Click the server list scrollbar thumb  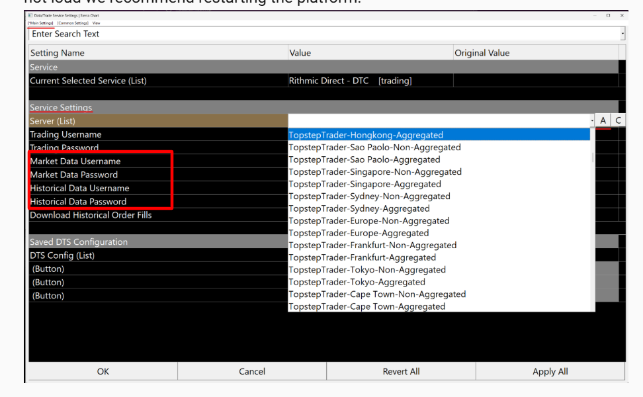click(593, 157)
